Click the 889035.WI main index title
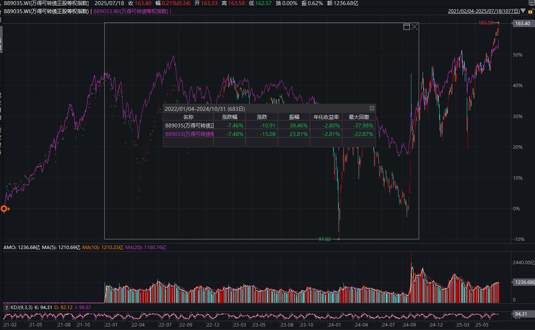 pos(46,11)
